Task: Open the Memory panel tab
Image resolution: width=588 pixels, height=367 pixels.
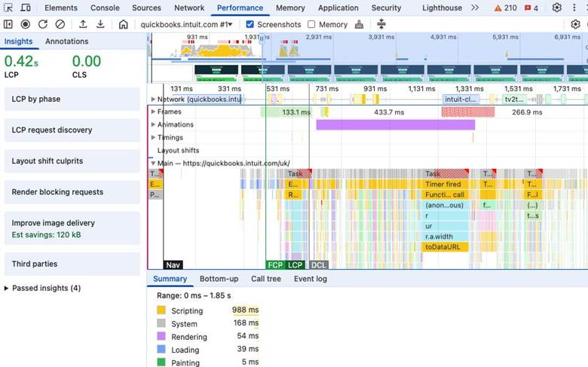Action: (290, 8)
